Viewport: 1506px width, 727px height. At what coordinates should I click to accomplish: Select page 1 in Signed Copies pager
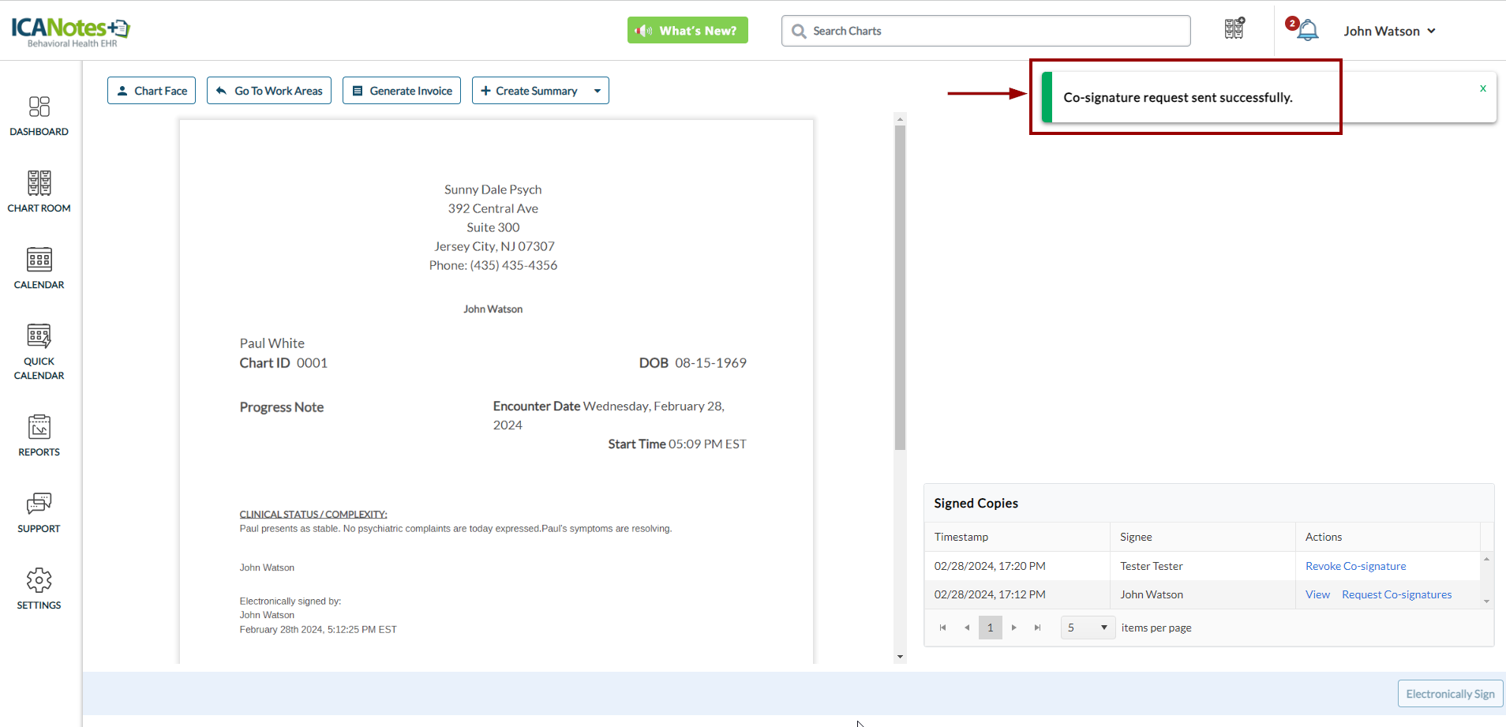click(x=991, y=628)
